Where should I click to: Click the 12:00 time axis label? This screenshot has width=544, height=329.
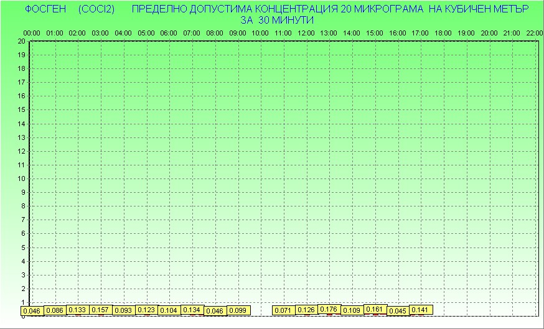tap(306, 33)
